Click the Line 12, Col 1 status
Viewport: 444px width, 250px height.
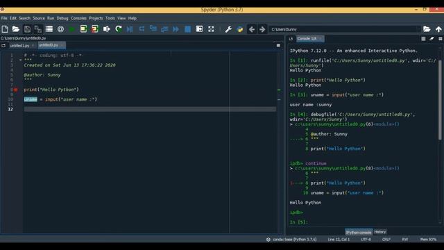339,240
